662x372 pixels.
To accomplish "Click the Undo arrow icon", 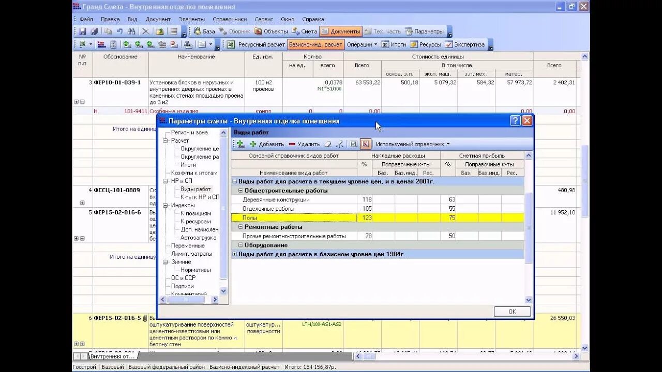I will point(119,32).
